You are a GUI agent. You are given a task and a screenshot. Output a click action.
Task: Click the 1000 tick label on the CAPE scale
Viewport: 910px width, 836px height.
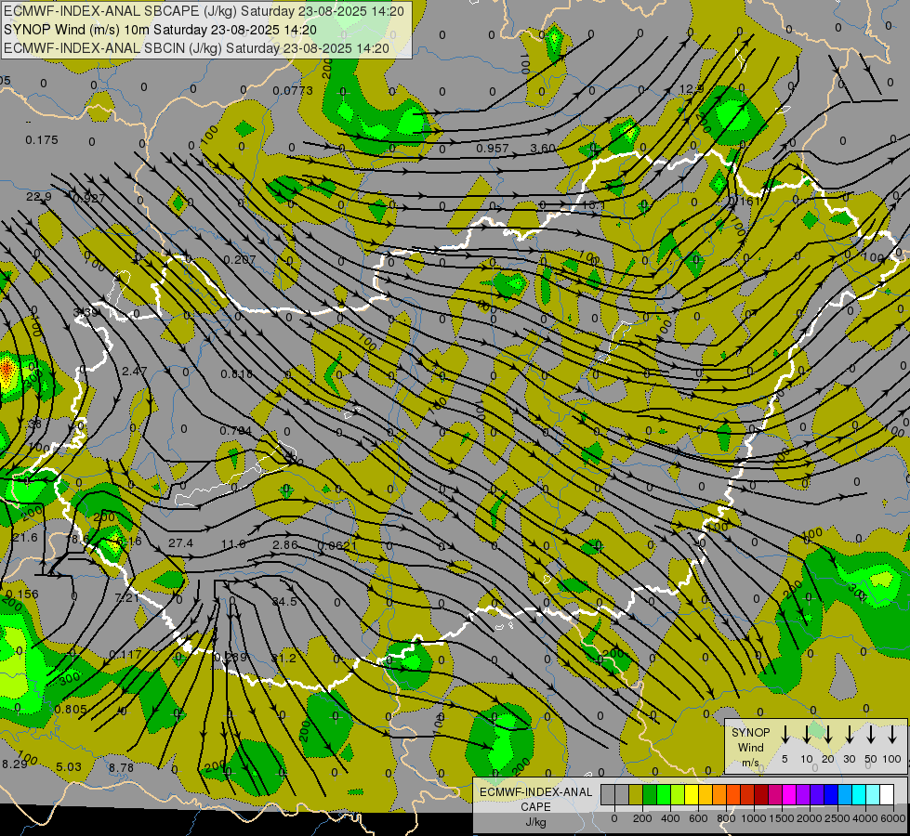[753, 818]
